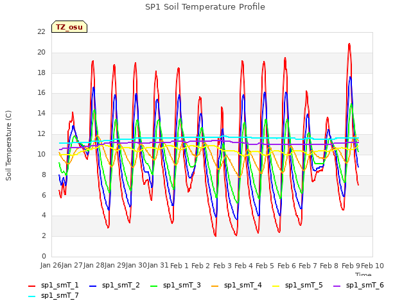Click the red peak near 21 on Feb 9
The height and width of the screenshot is (308, 411).
(x=349, y=44)
